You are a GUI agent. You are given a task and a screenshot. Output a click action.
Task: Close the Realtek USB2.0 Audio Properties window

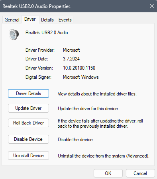[x=152, y=6]
